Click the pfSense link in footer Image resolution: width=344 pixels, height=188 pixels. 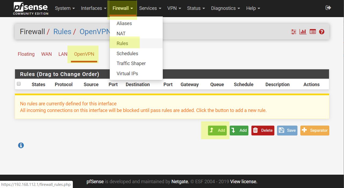(x=95, y=182)
